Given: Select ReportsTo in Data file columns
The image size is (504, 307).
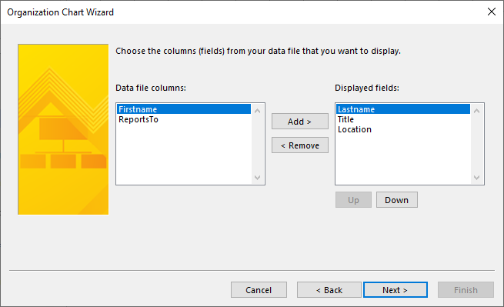Looking at the screenshot, I should point(184,119).
